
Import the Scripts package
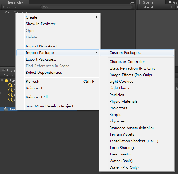[x=137, y=115]
